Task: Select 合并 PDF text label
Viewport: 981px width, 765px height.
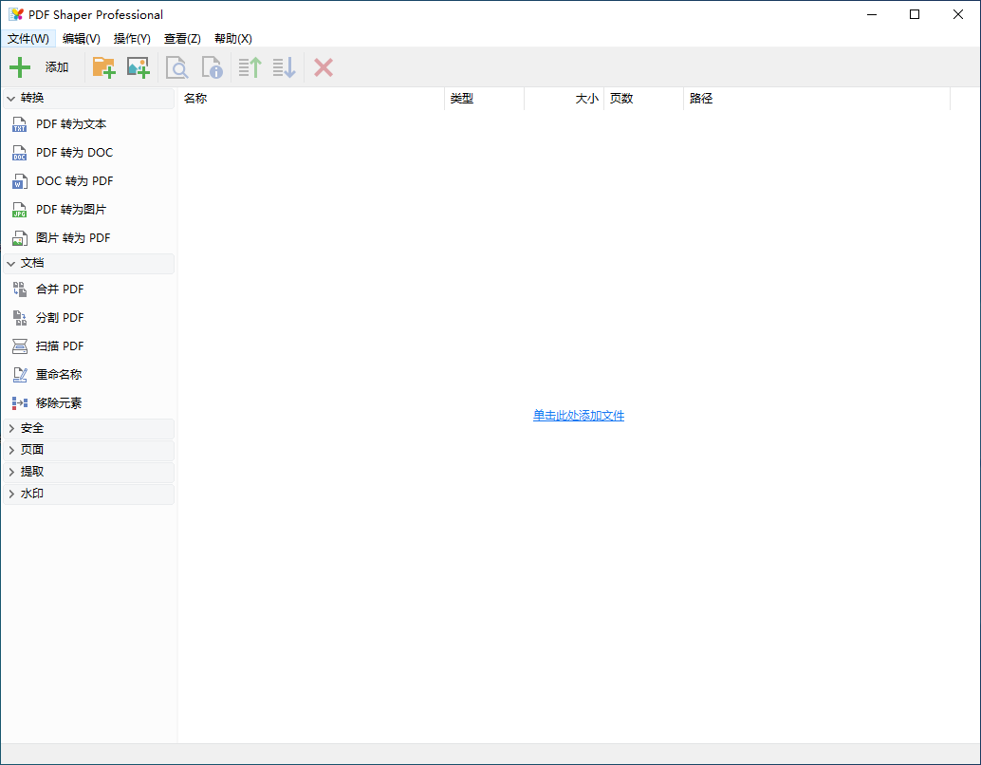Action: (60, 289)
